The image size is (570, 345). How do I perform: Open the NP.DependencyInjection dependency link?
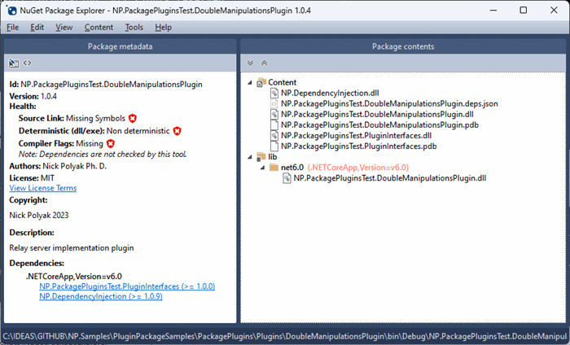point(101,297)
